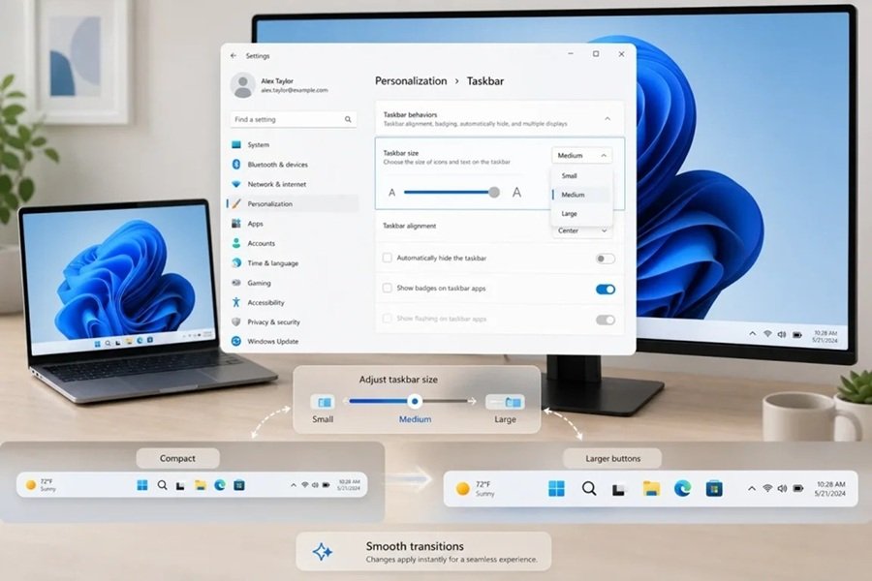Click the Alex Taylor profile avatar

242,85
